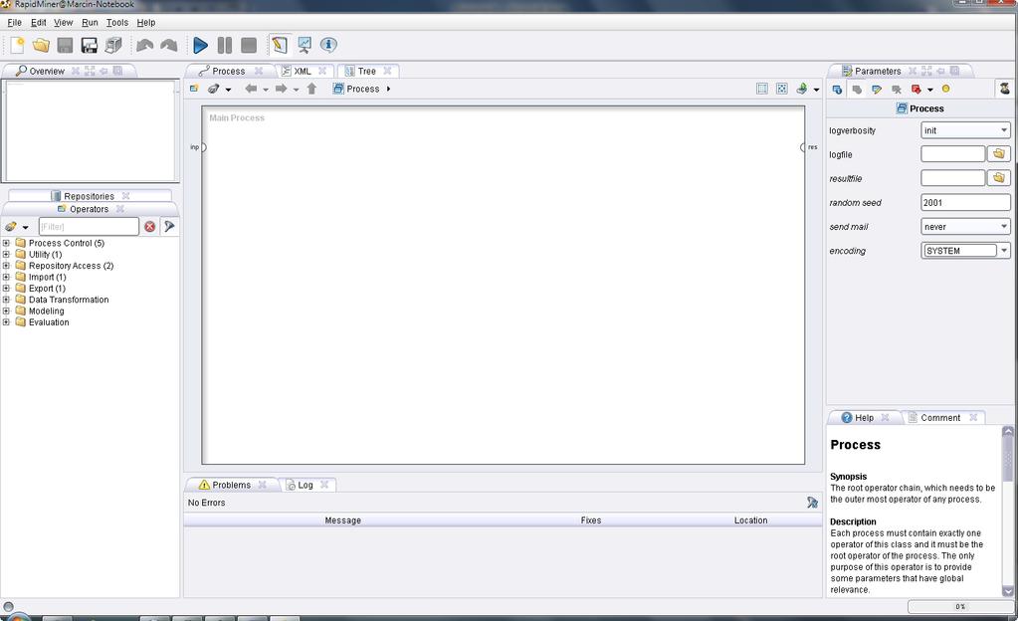The image size is (1018, 621).
Task: Click the gray operator enable icon in Parameters
Action: tap(857, 89)
